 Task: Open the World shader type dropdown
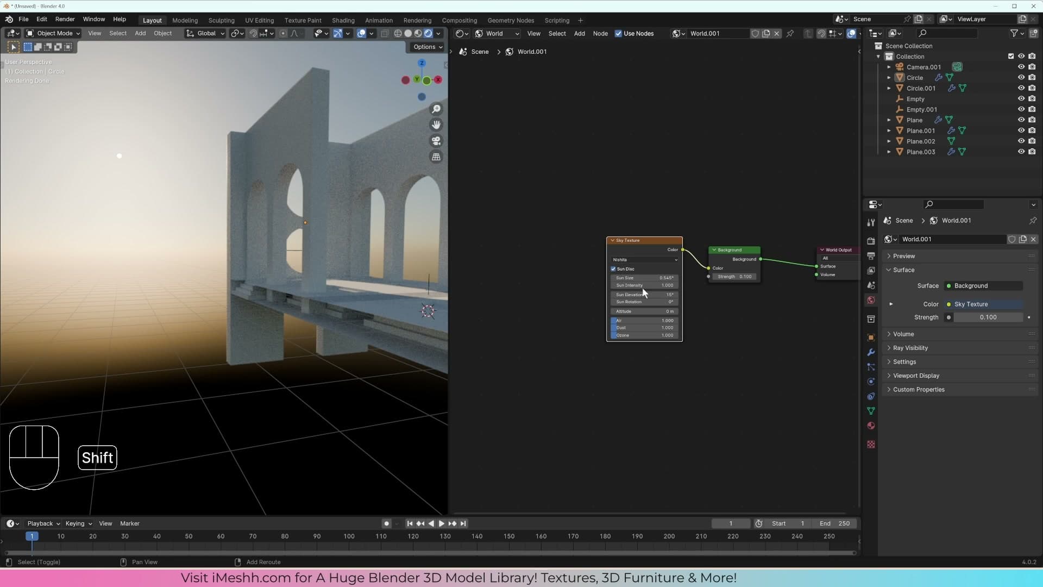pyautogui.click(x=497, y=34)
